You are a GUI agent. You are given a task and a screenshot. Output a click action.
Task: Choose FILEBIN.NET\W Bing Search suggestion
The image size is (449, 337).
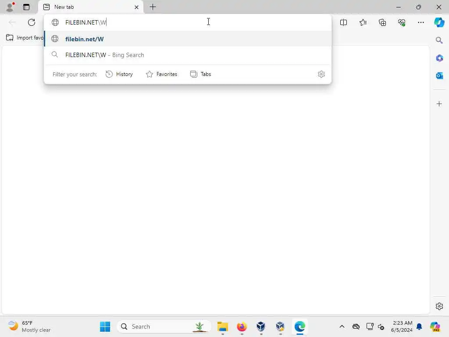[188, 55]
